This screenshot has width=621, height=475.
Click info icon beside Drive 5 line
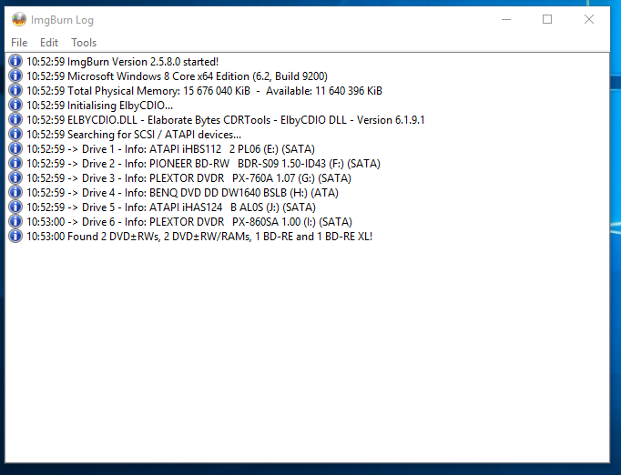click(x=15, y=207)
